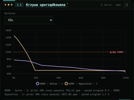Click the 60% x-axis label
Viewport: 134px width, 100px height.
[x=81, y=78]
